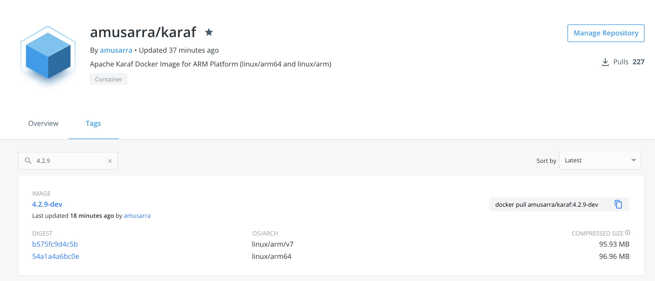
Task: Select the Tags tab
Action: (93, 124)
